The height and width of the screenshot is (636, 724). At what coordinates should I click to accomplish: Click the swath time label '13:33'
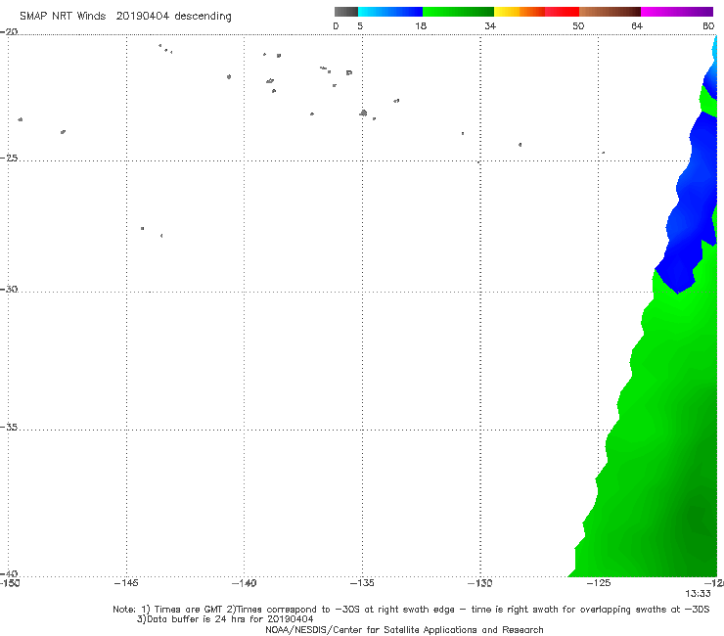click(698, 594)
